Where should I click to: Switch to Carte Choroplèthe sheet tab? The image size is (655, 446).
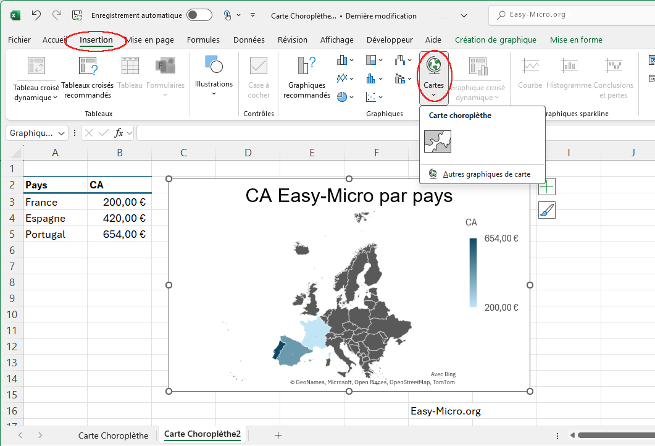coord(113,435)
